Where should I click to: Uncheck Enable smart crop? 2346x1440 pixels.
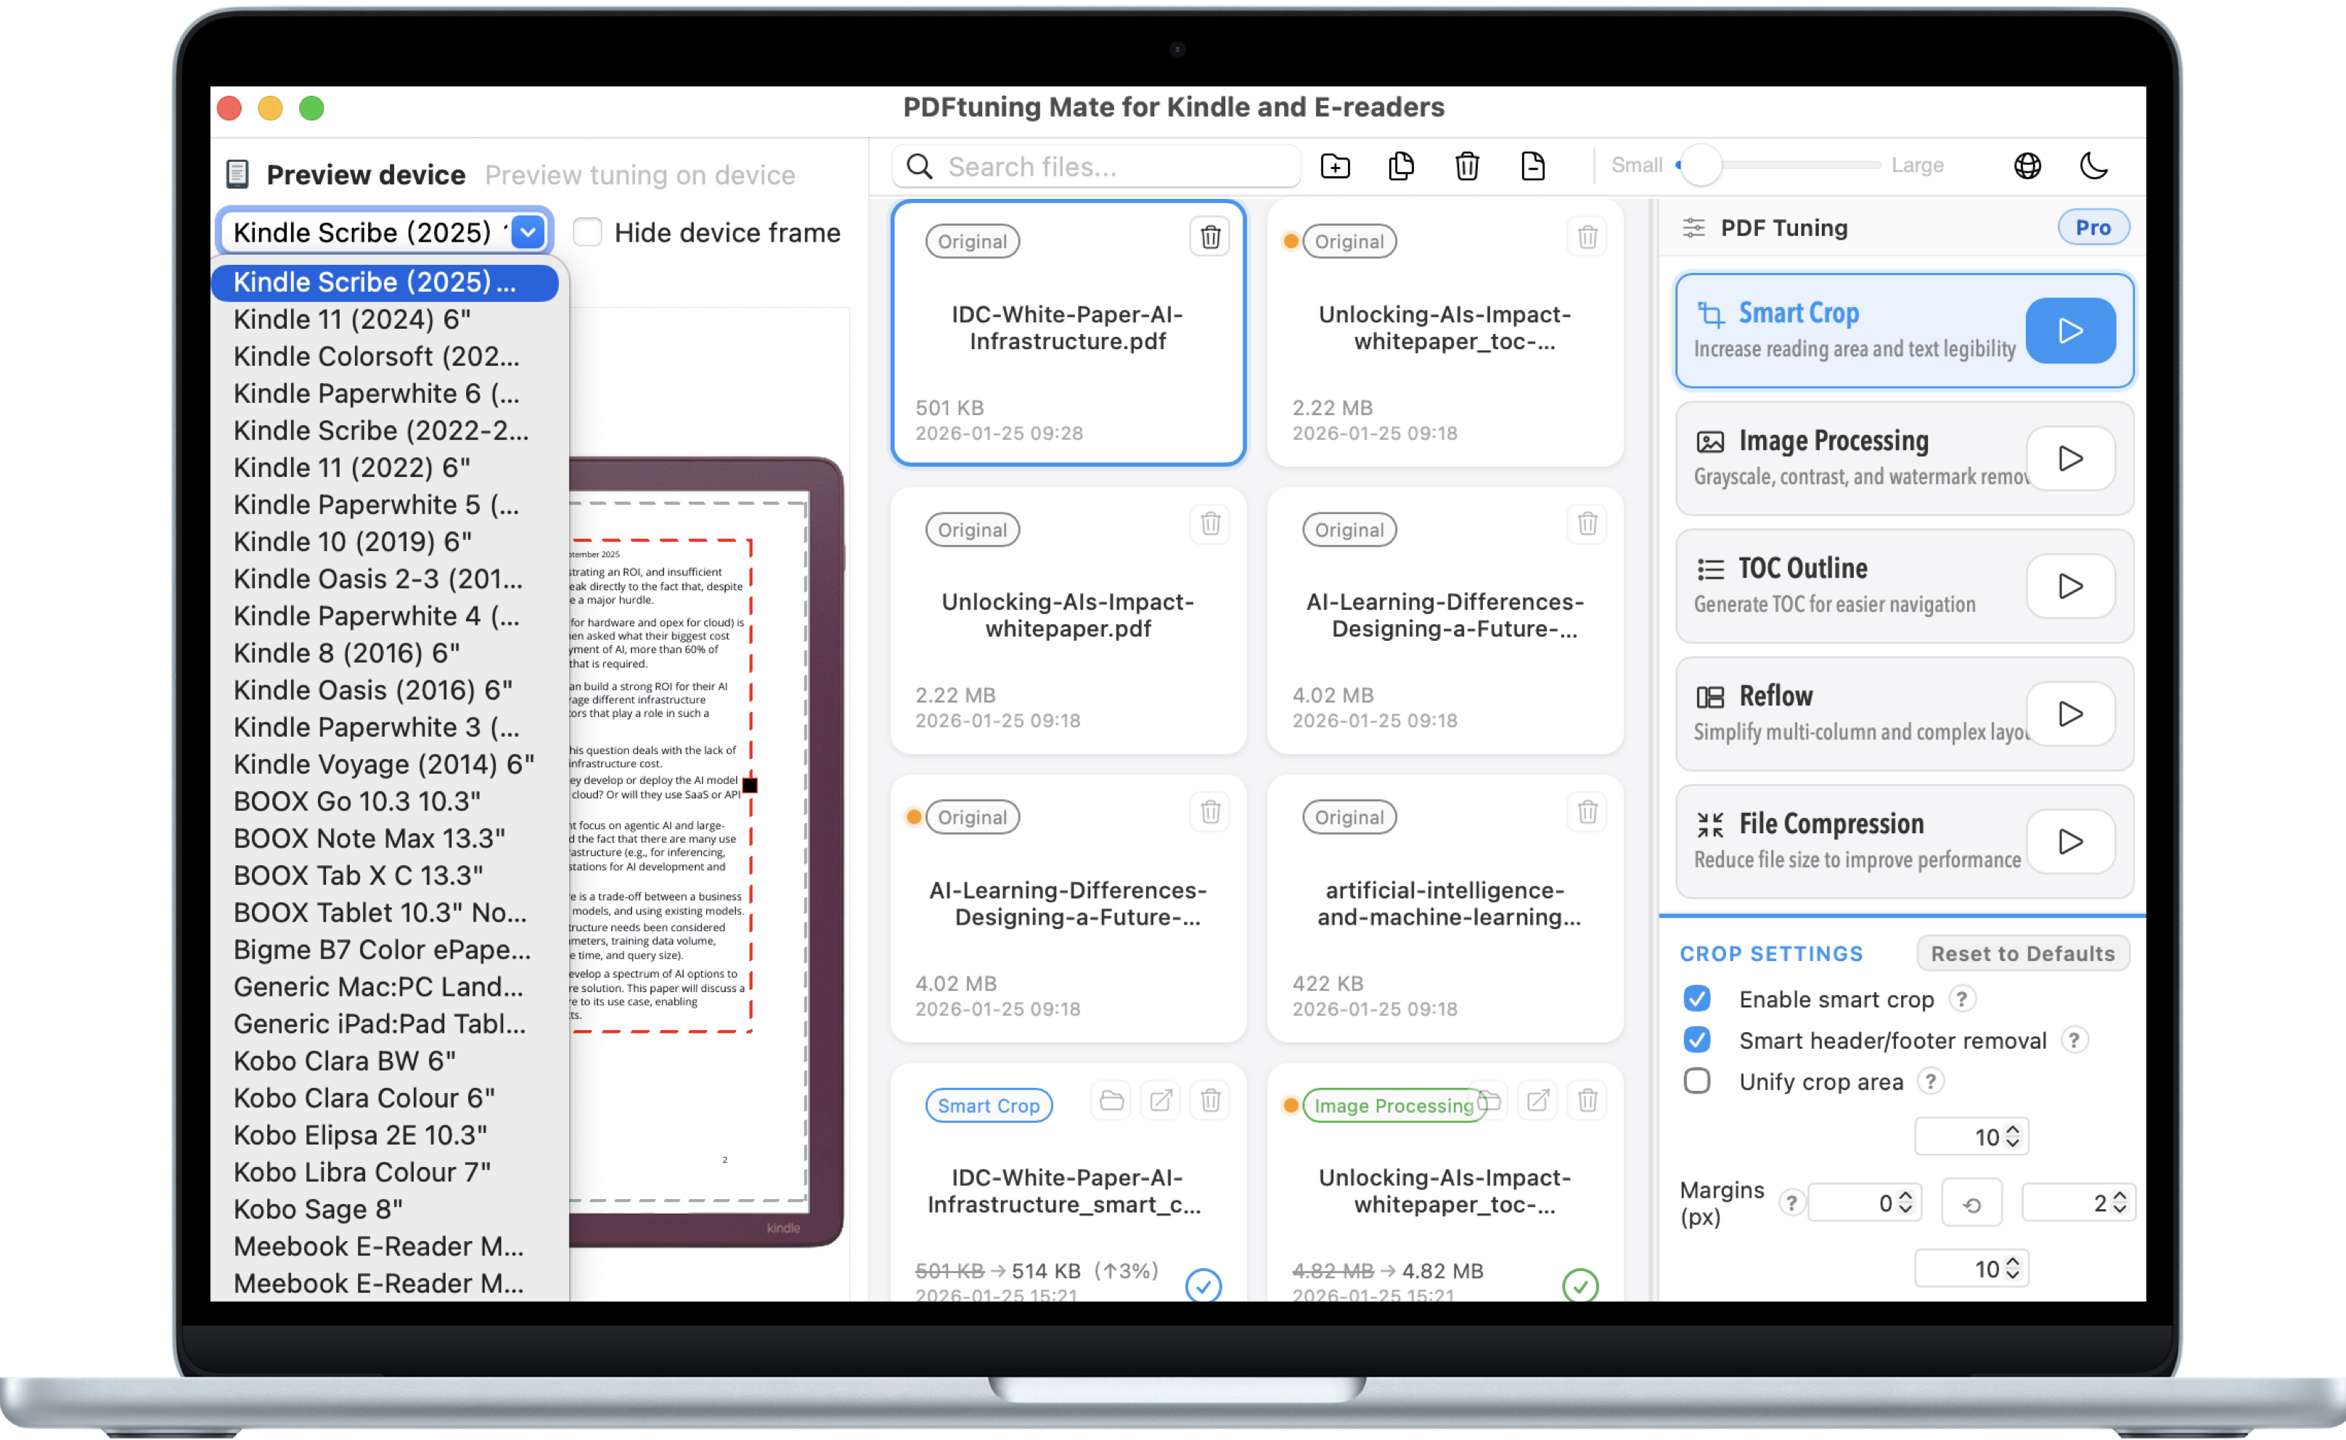click(1696, 998)
